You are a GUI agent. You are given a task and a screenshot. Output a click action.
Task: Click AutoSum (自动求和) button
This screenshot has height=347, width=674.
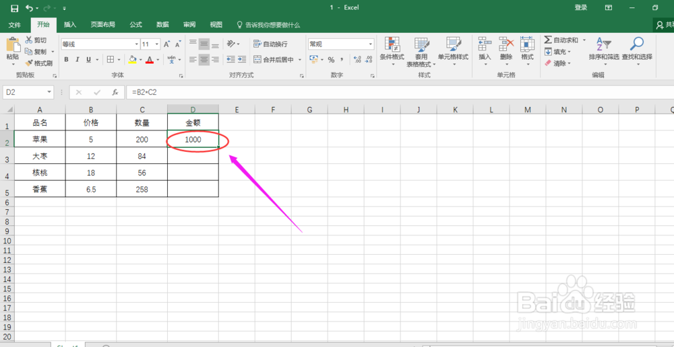561,40
